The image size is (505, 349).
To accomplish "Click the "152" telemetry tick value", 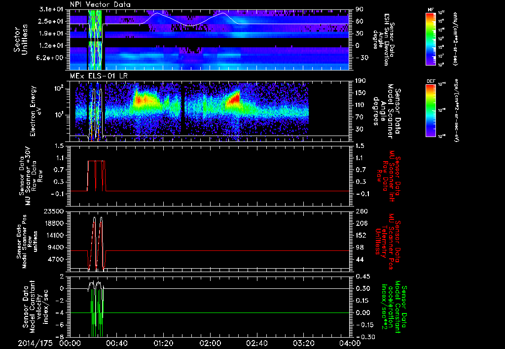I will click(x=361, y=235).
